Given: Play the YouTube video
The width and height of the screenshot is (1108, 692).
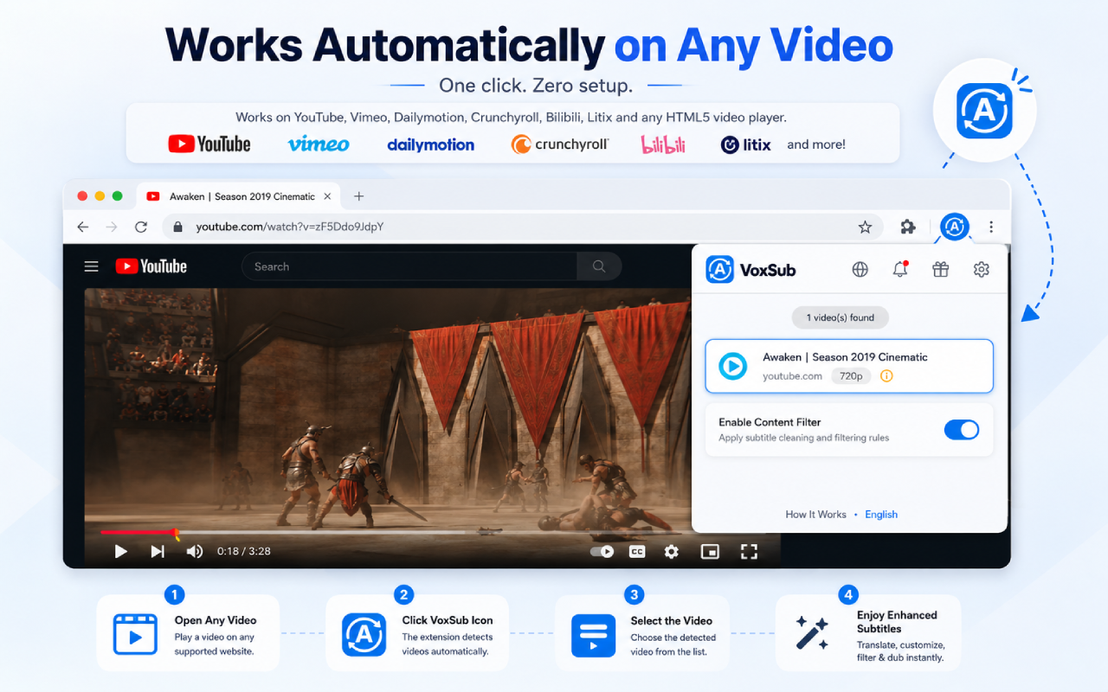Looking at the screenshot, I should pos(121,551).
